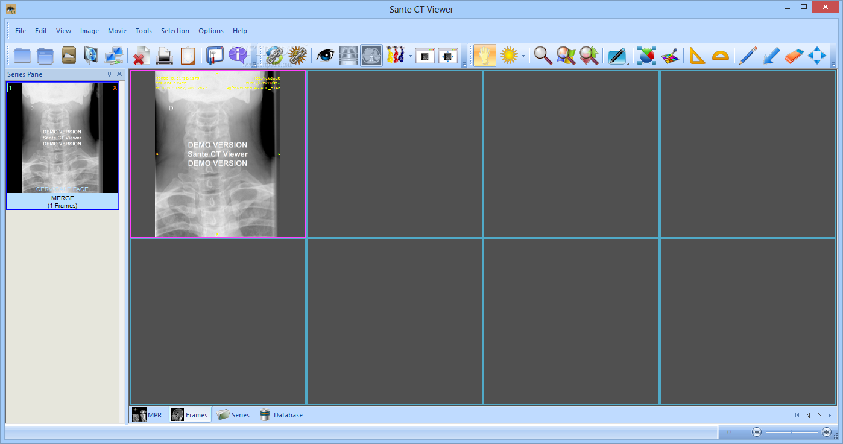The width and height of the screenshot is (843, 444).
Task: Select the triangle ruler measurement tool
Action: [x=697, y=55]
